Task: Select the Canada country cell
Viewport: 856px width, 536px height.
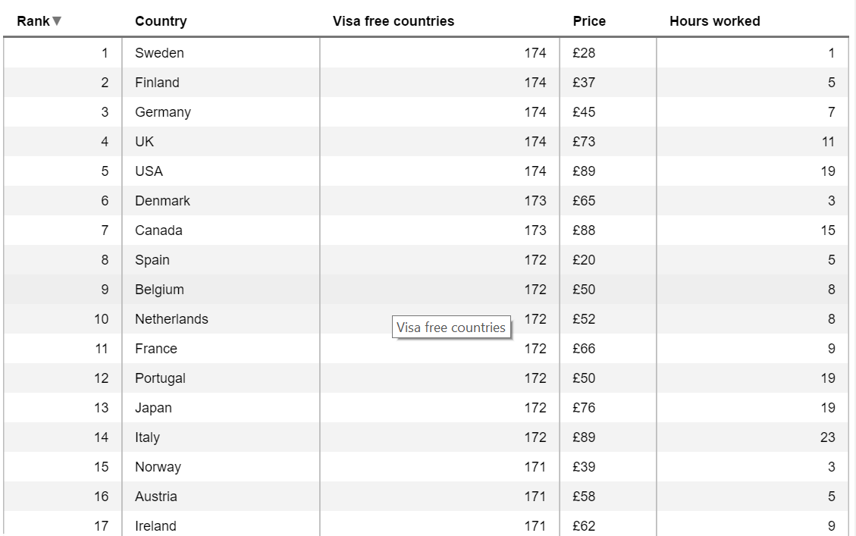Action: point(158,230)
